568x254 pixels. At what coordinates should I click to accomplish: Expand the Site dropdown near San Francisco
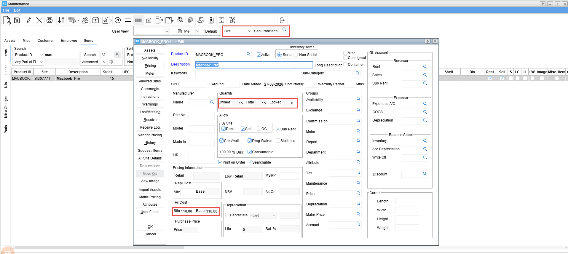click(249, 31)
